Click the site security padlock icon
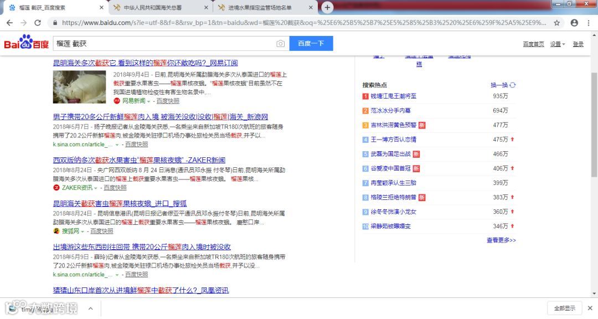This screenshot has height=319, width=598. (x=55, y=23)
